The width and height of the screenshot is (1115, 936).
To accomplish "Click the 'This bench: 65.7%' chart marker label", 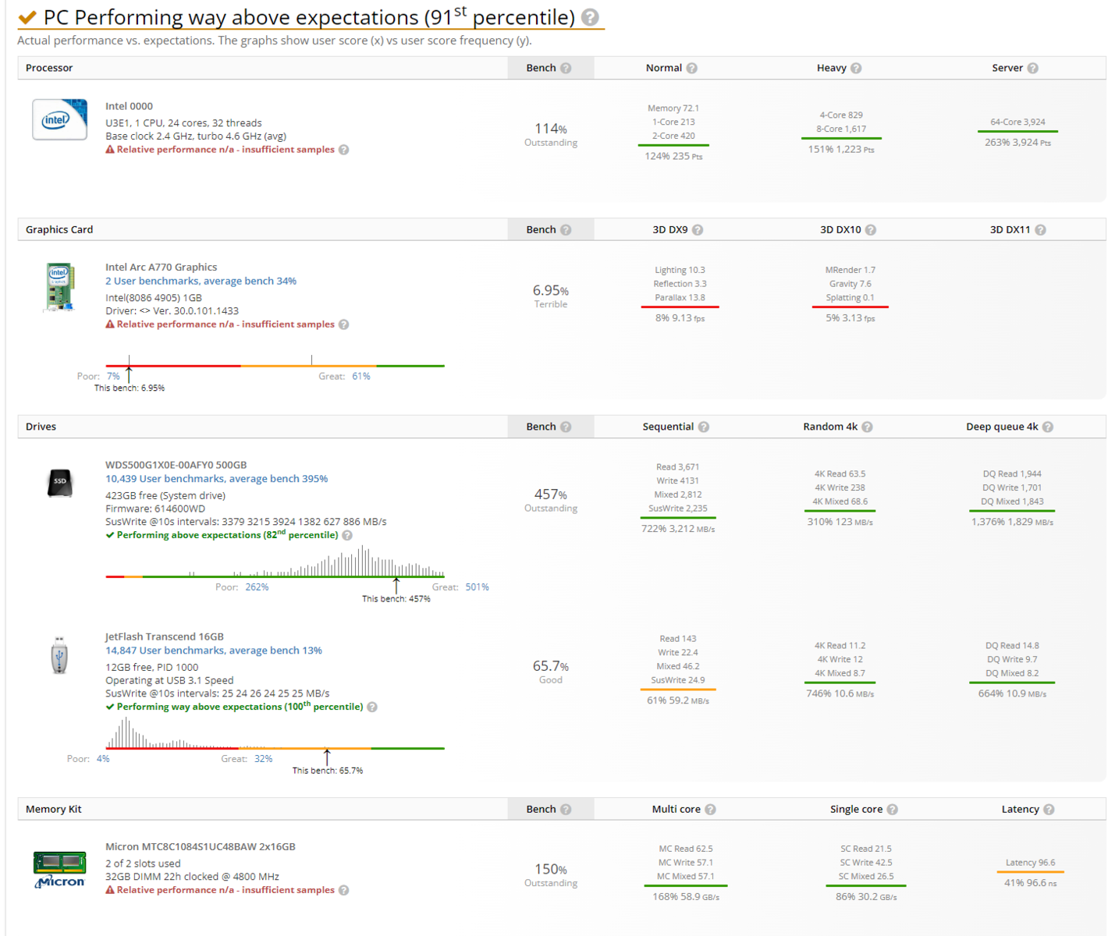I will click(x=328, y=771).
